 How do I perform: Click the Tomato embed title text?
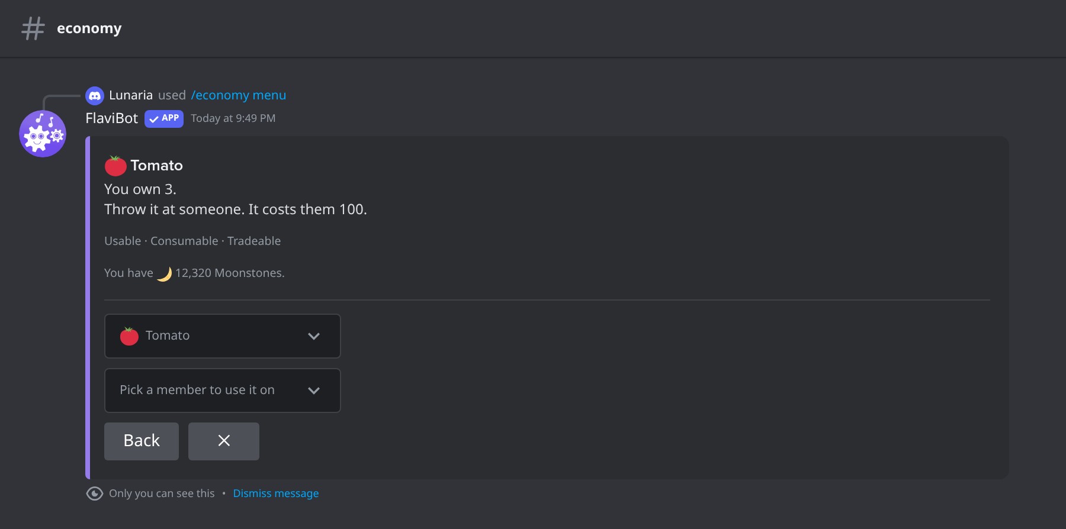(x=157, y=166)
